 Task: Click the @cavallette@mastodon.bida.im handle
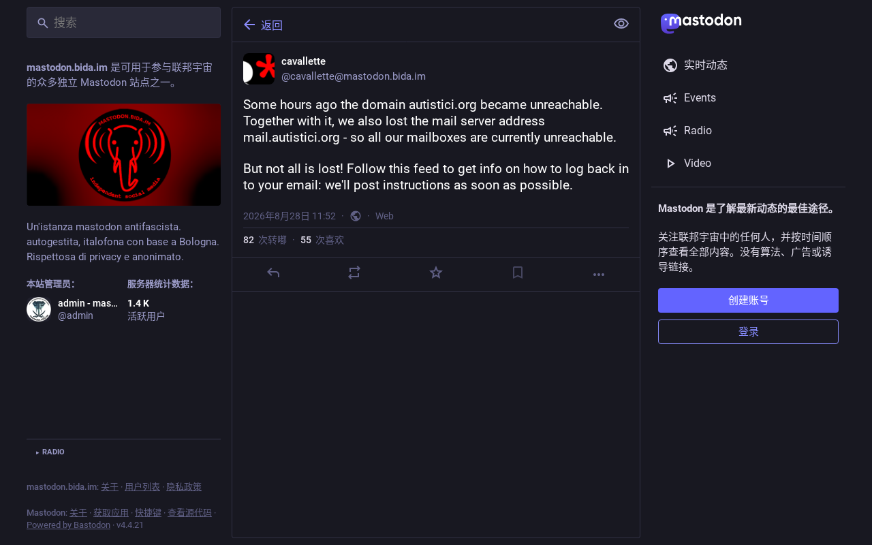coord(354,76)
